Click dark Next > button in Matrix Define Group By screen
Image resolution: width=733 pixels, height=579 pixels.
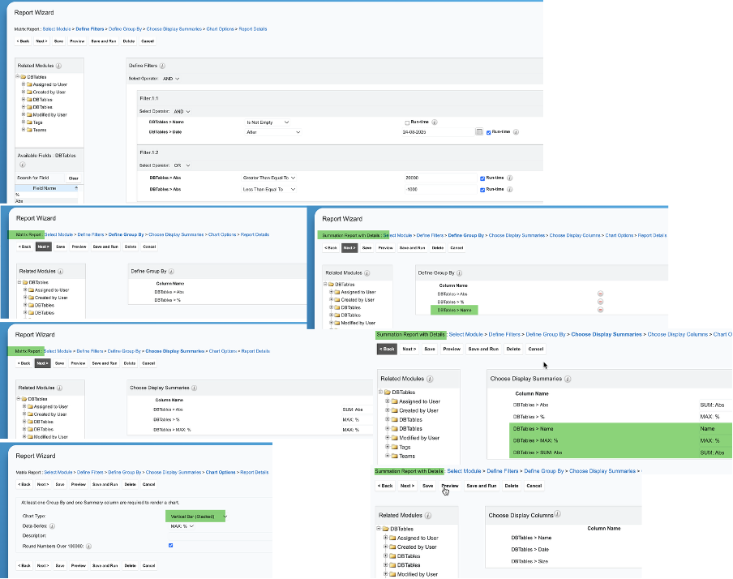point(43,247)
